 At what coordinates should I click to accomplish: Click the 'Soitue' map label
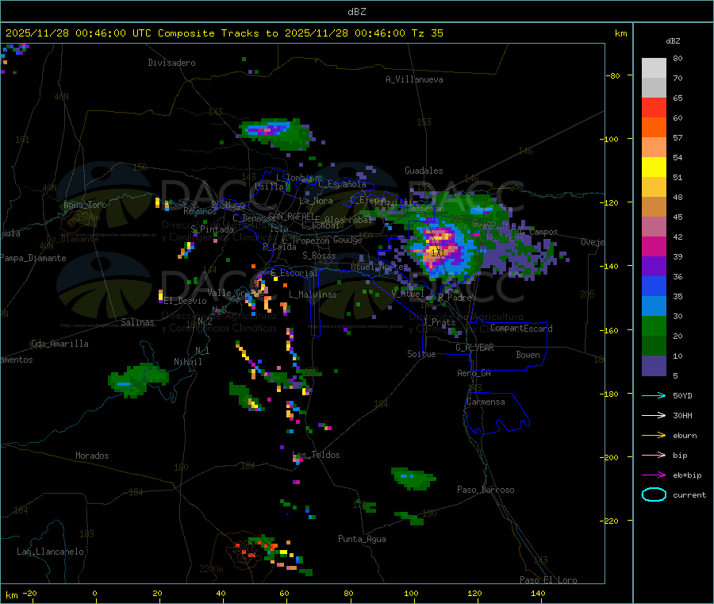point(421,354)
